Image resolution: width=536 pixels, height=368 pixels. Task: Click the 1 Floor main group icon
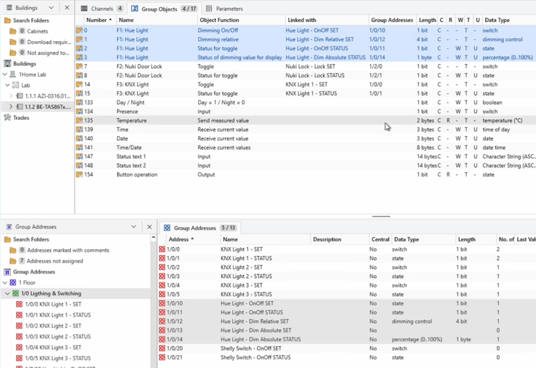tap(13, 283)
